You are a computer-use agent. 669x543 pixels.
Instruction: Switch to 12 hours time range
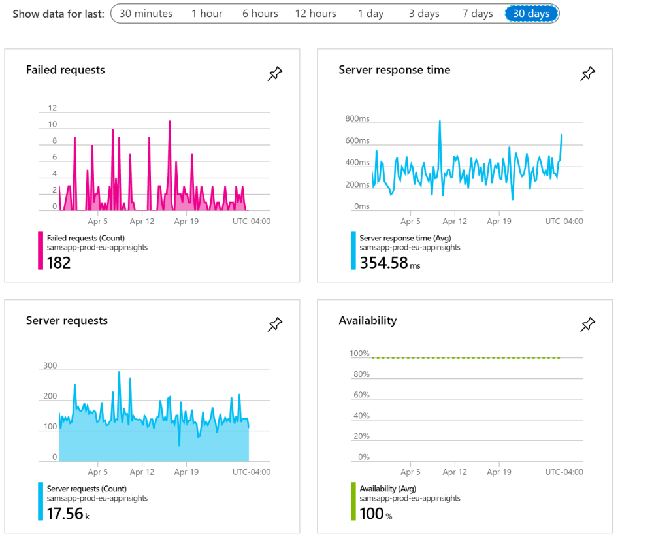[316, 14]
